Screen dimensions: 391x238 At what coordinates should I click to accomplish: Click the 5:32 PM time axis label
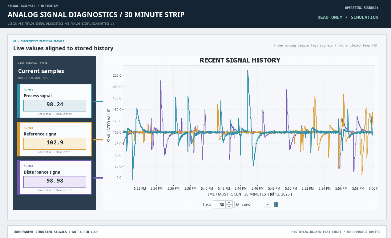coord(140,188)
